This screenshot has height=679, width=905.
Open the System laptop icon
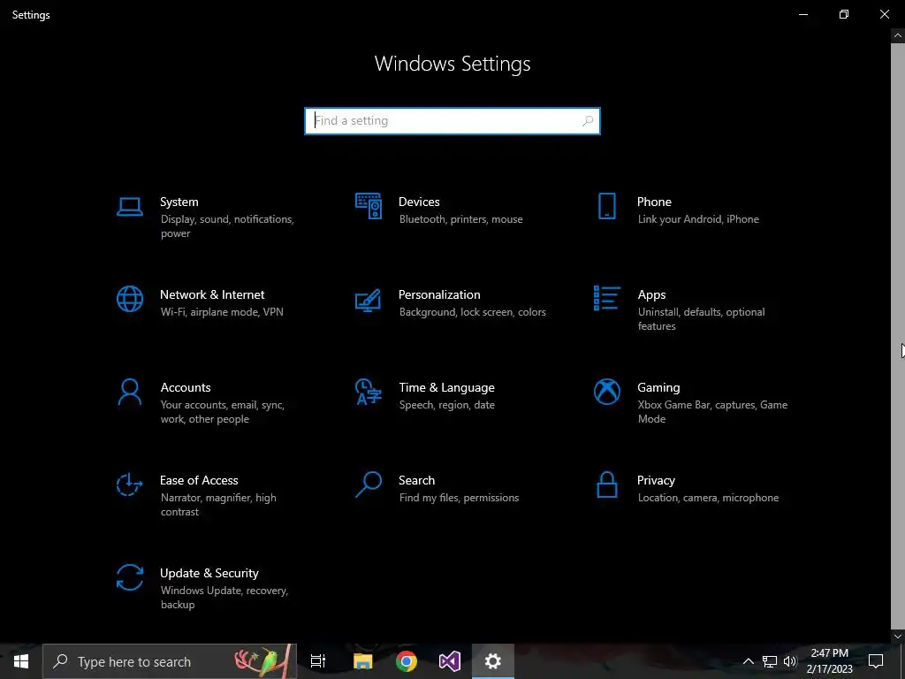(x=130, y=206)
